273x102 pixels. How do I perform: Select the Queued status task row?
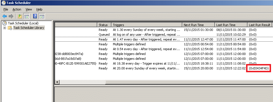(x=164, y=35)
